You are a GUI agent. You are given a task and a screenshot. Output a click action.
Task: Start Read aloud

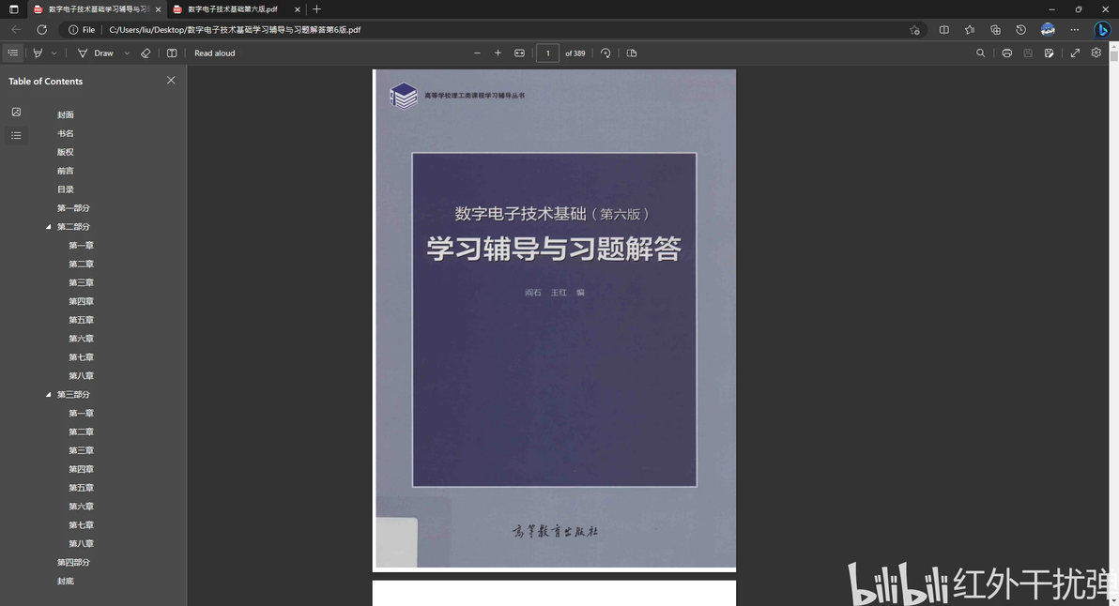(215, 53)
